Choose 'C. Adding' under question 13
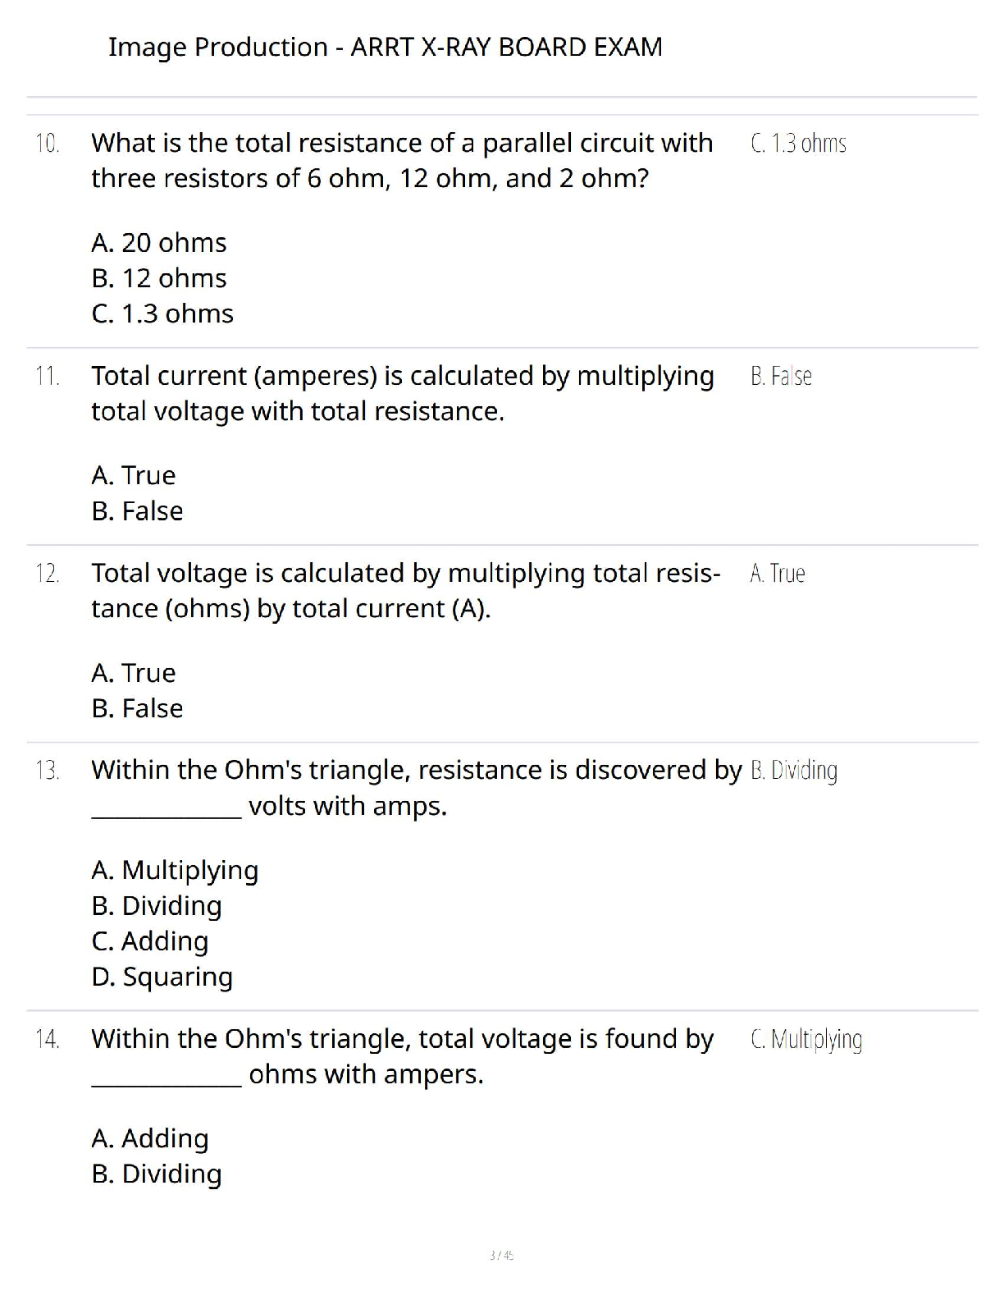Image resolution: width=1004 pixels, height=1300 pixels. click(150, 941)
